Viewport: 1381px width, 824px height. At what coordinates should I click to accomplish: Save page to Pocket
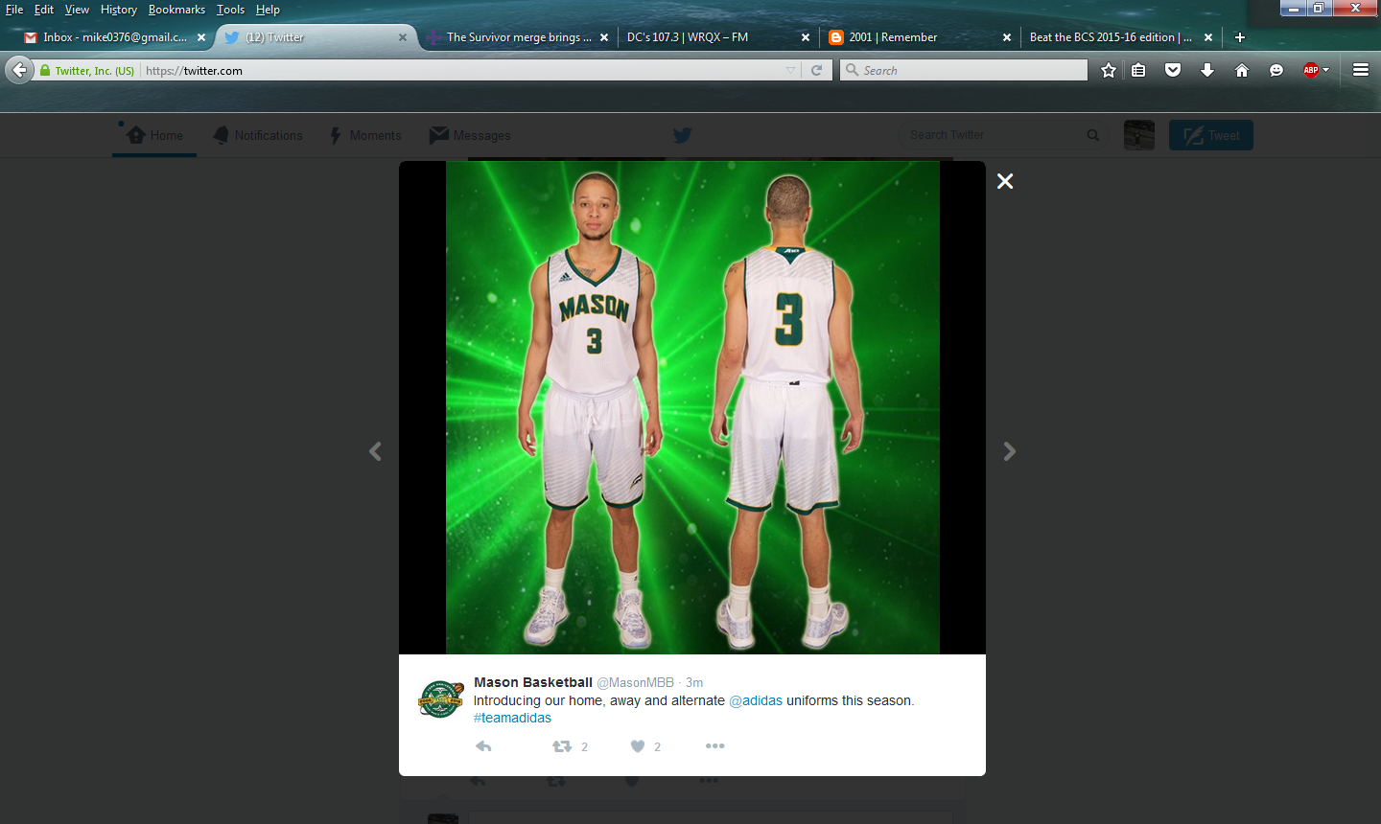(x=1173, y=70)
